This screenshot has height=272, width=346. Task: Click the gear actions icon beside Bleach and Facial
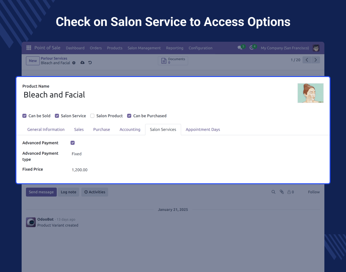coord(74,63)
